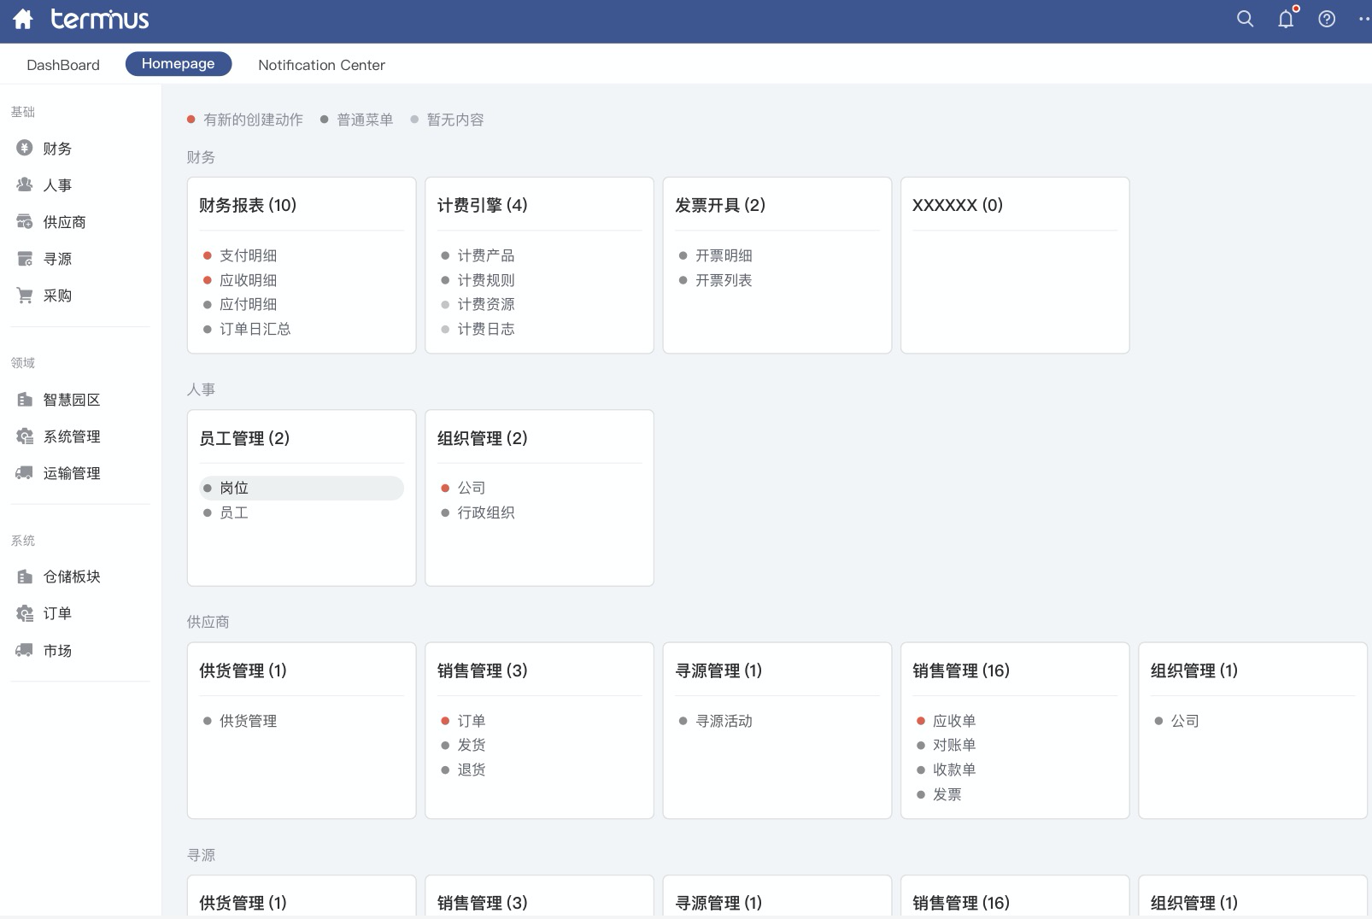Click the 采购 shopping cart icon
This screenshot has width=1372, height=919.
tap(25, 295)
